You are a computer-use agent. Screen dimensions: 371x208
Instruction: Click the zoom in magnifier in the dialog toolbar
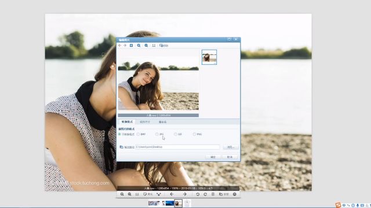tap(139, 46)
